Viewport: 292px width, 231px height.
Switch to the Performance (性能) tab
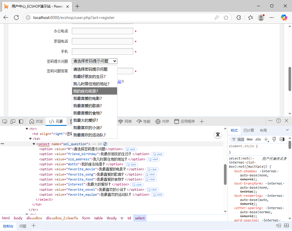click(143, 121)
